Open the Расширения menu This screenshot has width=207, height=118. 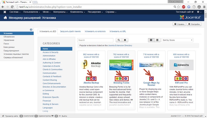click(95, 12)
